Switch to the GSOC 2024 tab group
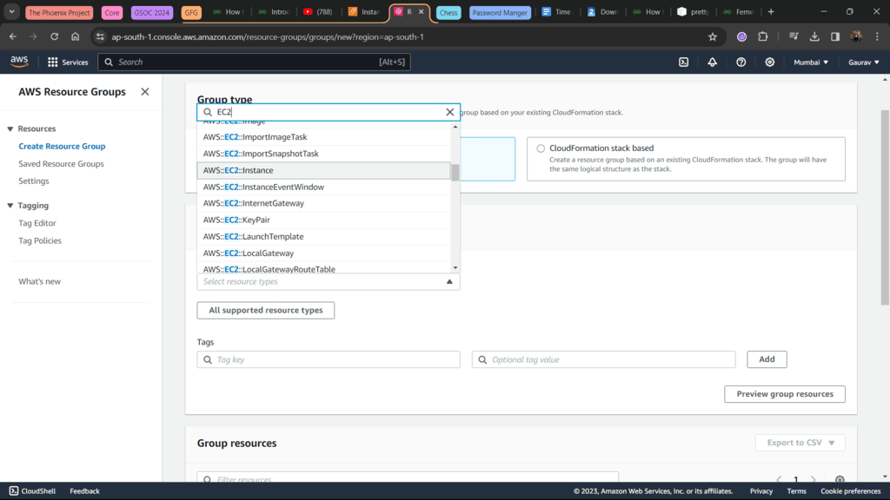 (x=151, y=12)
